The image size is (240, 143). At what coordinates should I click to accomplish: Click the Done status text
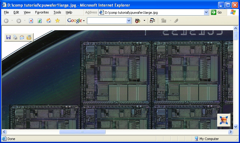11,139
